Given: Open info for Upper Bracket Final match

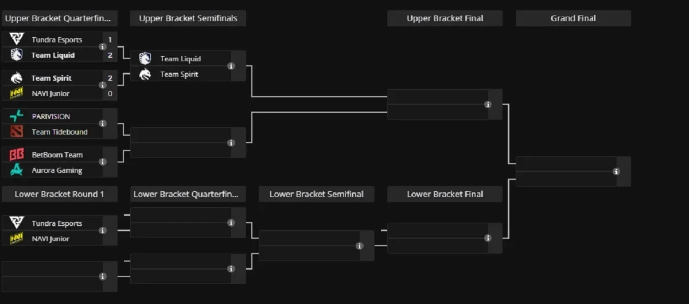Looking at the screenshot, I should click(488, 104).
